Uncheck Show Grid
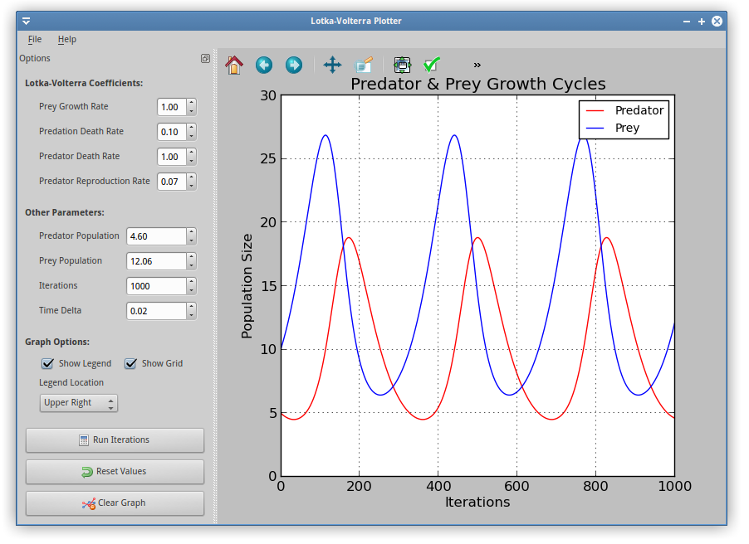 coord(130,363)
